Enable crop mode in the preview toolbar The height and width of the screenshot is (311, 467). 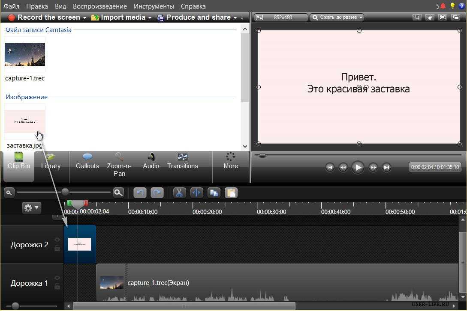[416, 18]
